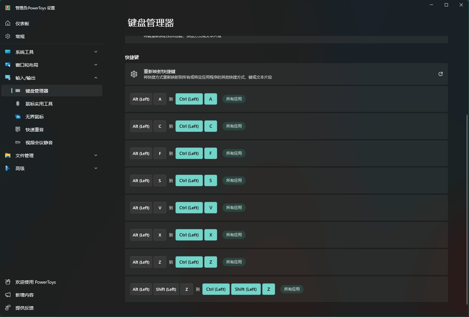The width and height of the screenshot is (469, 317).
Task: Click 所有应用 tag in the Alt+V row
Action: click(x=234, y=208)
